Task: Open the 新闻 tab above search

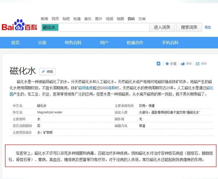Action: pos(44,19)
